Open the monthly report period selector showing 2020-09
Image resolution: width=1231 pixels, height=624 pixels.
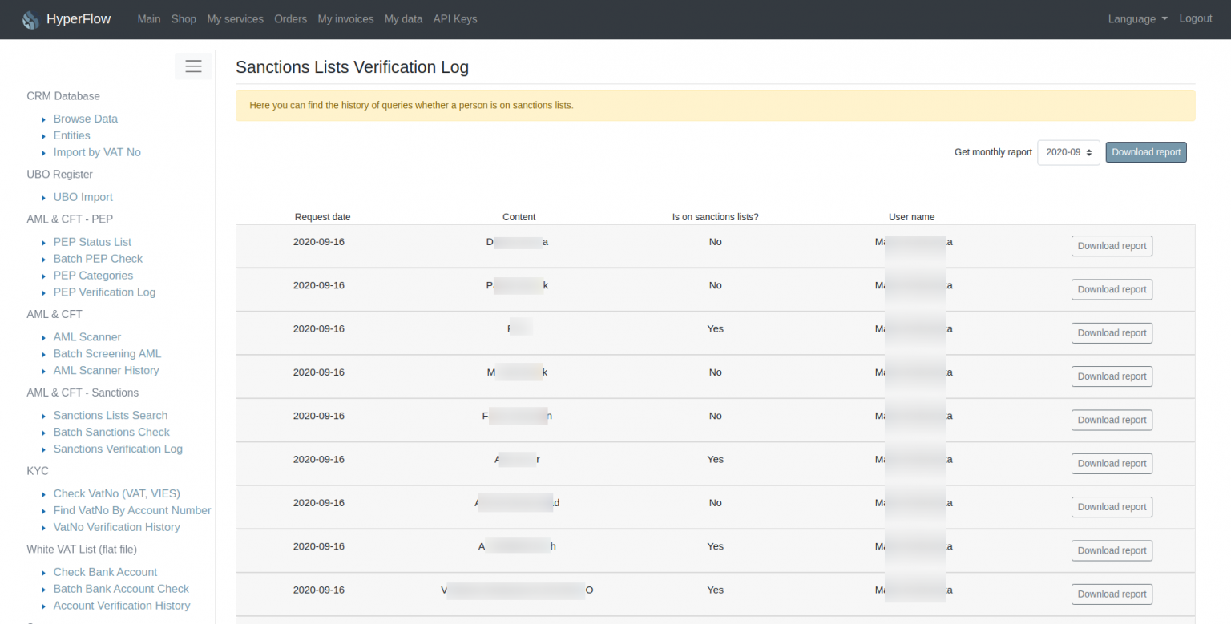click(1068, 151)
